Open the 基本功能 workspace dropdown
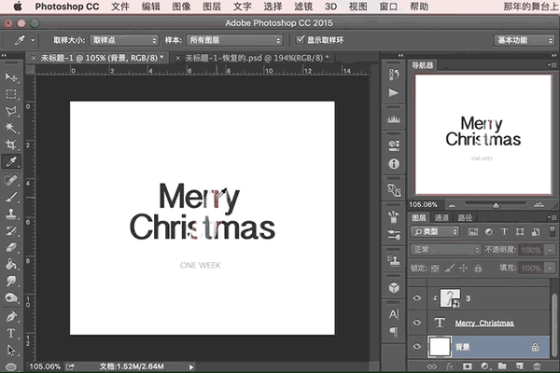 click(x=525, y=40)
